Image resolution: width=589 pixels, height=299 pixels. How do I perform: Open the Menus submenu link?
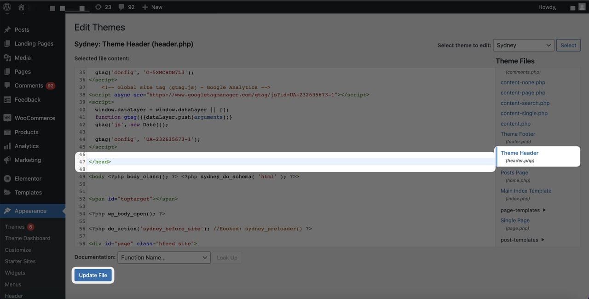(13, 284)
